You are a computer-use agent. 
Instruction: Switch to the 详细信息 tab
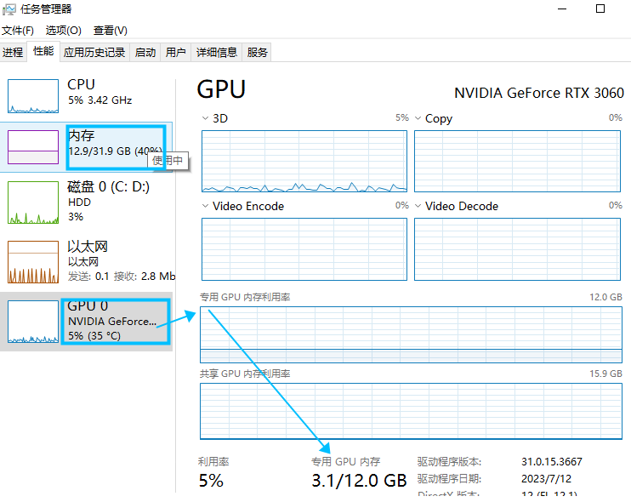217,53
